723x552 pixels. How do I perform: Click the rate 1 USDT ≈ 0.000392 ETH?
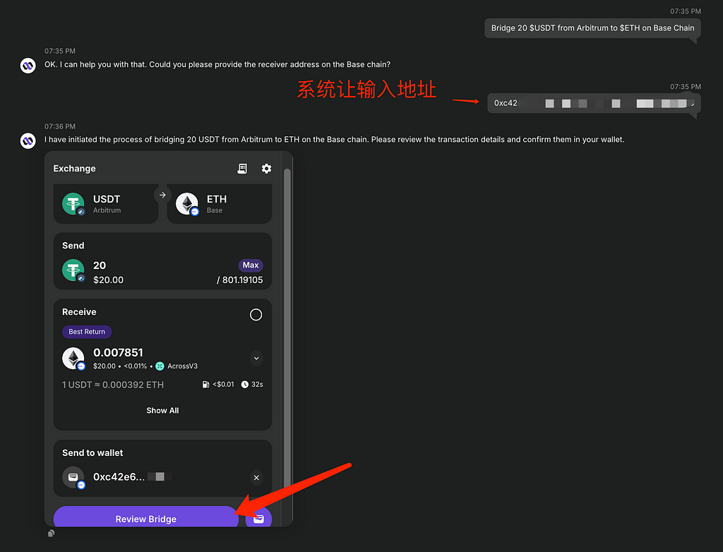click(113, 385)
